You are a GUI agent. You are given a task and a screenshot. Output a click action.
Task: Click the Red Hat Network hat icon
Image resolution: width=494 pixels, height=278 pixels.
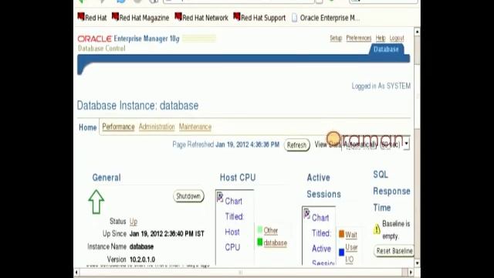(x=178, y=16)
